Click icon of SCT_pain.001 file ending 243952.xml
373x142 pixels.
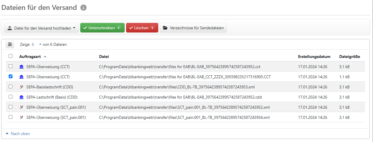[x=21, y=107]
